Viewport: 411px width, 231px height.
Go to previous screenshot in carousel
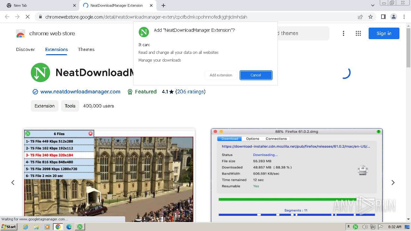click(13, 183)
